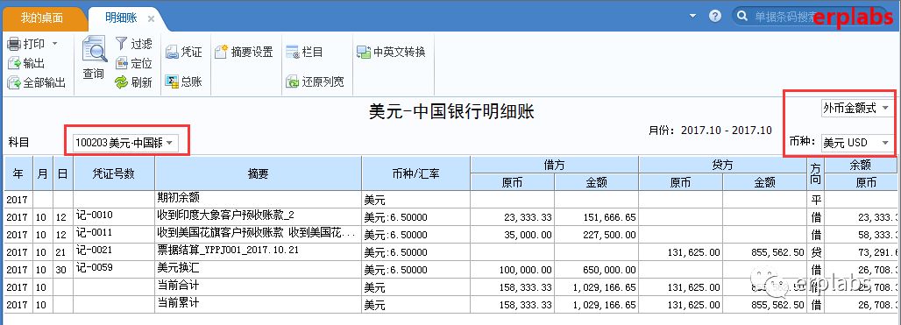This screenshot has height=325, width=901.
Task: Click the 美元换汇 summary cell
Action: 258,269
